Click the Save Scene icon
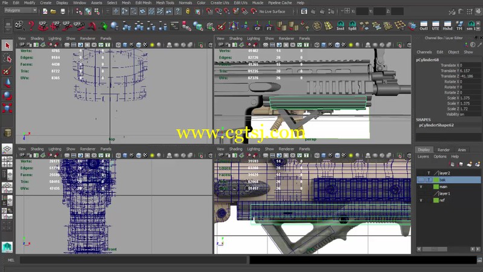 (63, 11)
